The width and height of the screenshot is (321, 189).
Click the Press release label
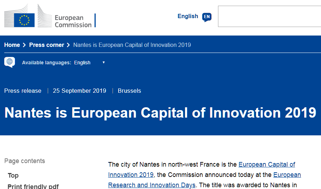pyautogui.click(x=23, y=91)
